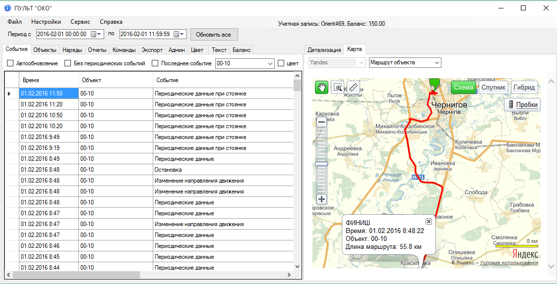
Task: Select the 01.02.2016 11:50 time cell
Action: click(x=49, y=94)
